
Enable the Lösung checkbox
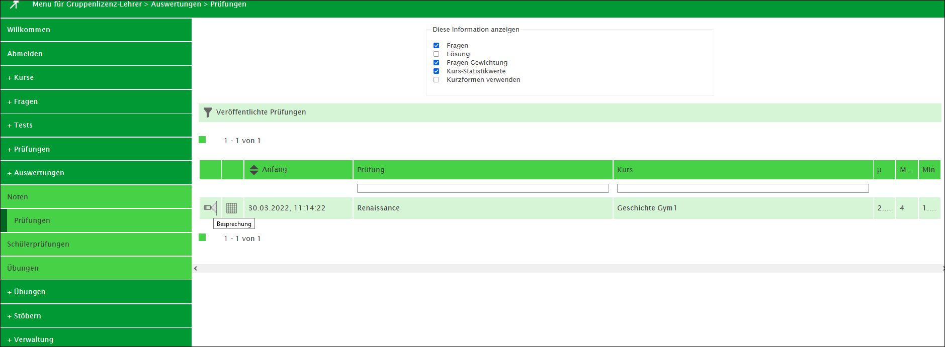coord(436,54)
